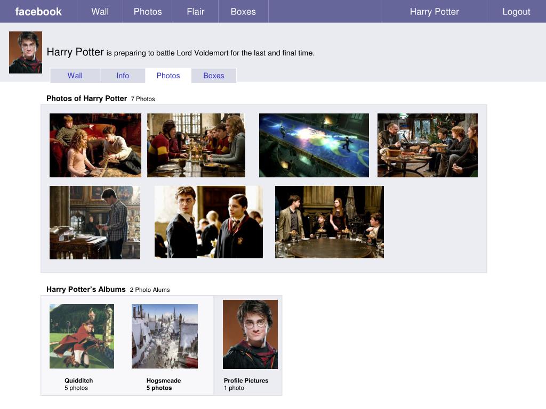
Task: Open the Quidditch album cover
Action: (x=82, y=337)
